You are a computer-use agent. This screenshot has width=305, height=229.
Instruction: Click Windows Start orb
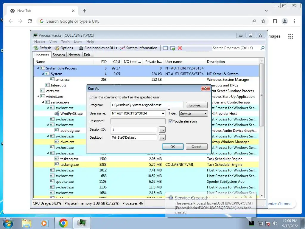pyautogui.click(x=8, y=223)
